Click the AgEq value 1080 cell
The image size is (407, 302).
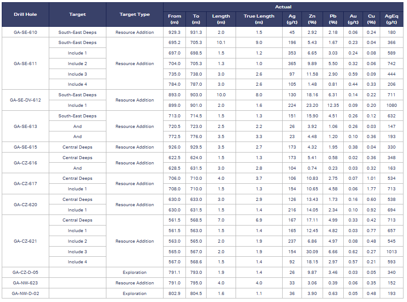(391, 106)
